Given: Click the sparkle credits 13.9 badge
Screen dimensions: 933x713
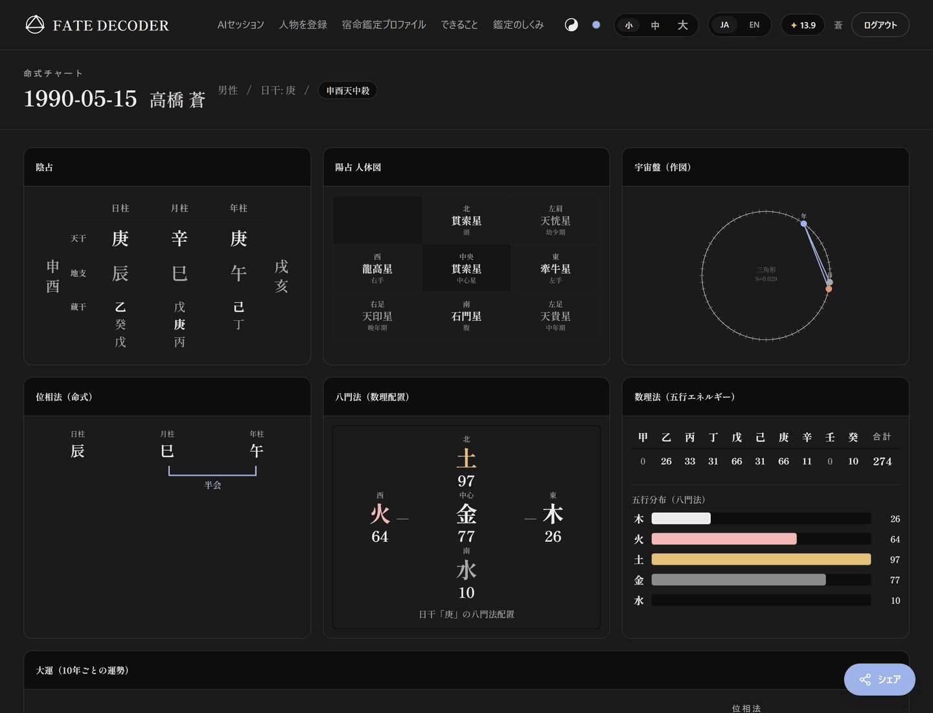Looking at the screenshot, I should [x=803, y=25].
